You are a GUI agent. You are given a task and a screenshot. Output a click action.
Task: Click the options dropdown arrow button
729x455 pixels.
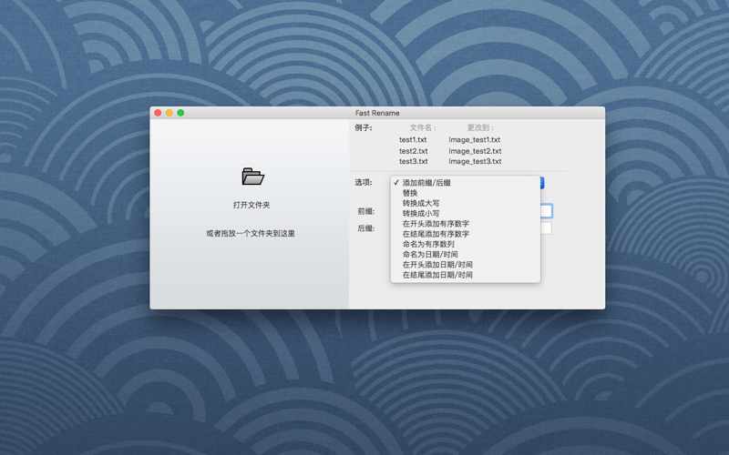coord(541,183)
